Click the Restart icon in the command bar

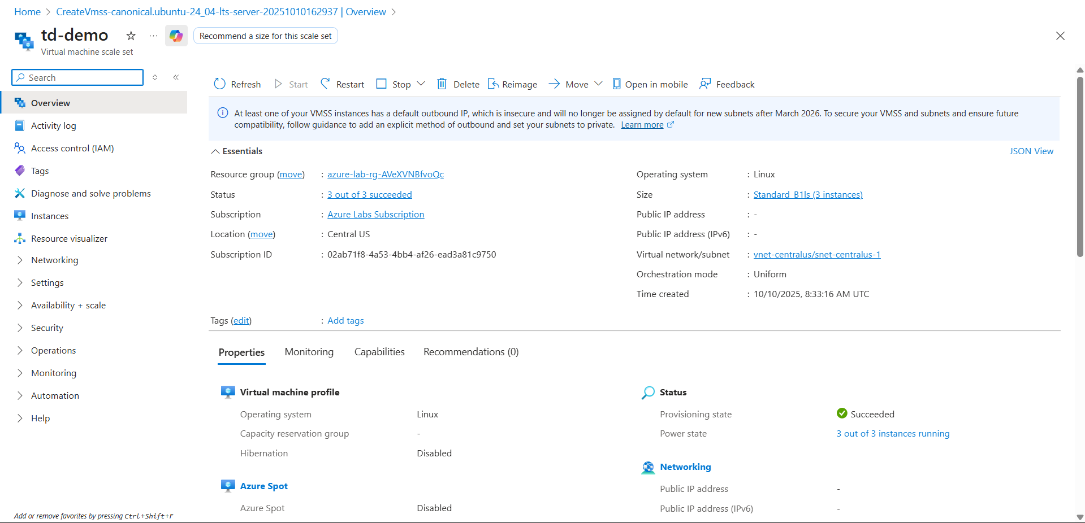pos(325,84)
